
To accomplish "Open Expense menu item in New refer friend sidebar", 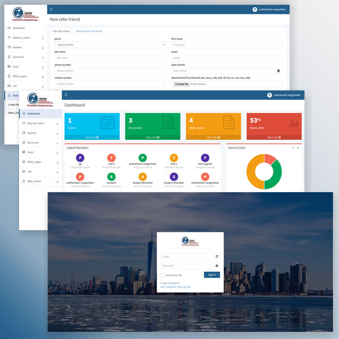I will pyautogui.click(x=26, y=47).
